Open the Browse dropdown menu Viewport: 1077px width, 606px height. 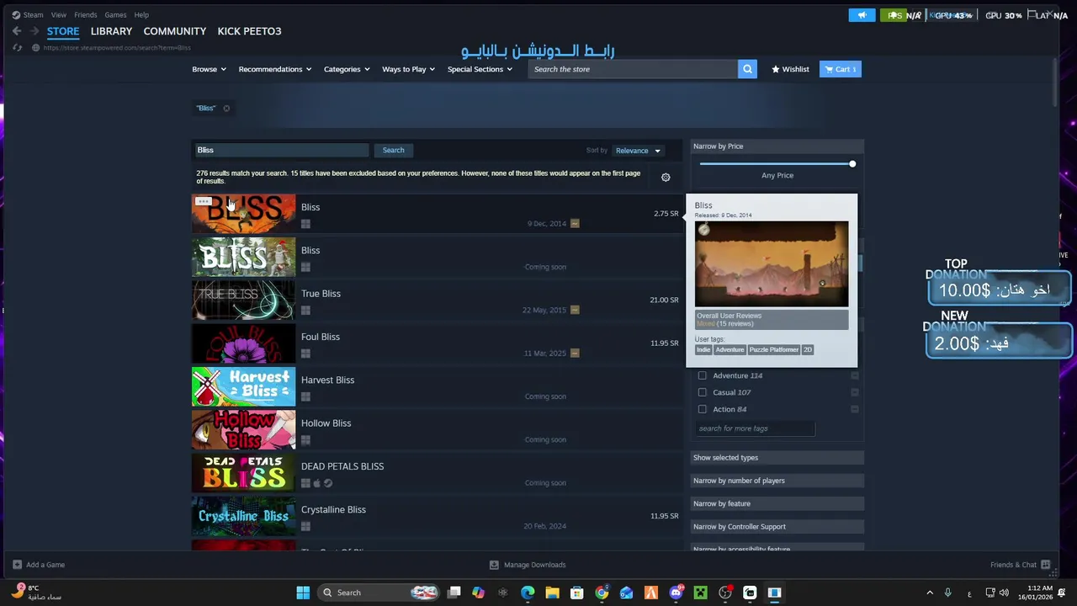(x=210, y=69)
